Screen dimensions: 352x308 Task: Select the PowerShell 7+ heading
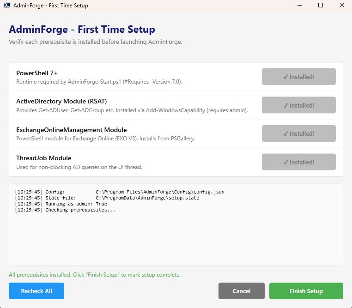(37, 73)
